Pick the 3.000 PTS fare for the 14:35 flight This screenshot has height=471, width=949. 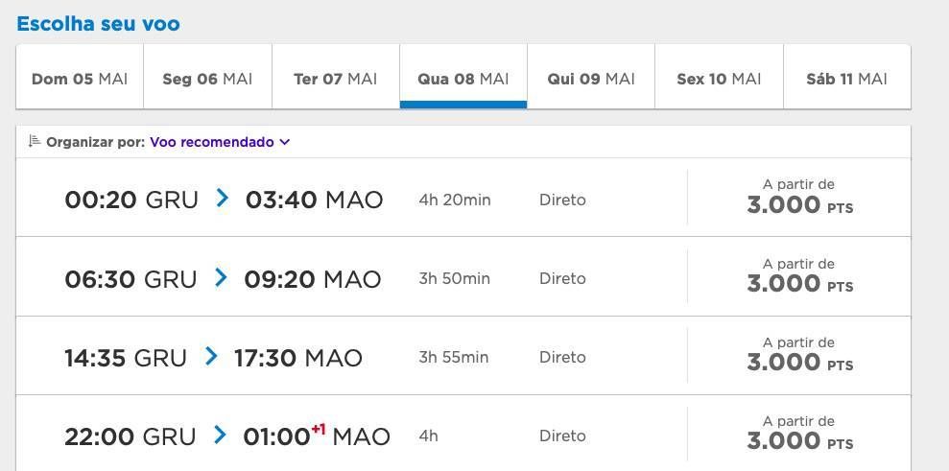click(x=799, y=362)
